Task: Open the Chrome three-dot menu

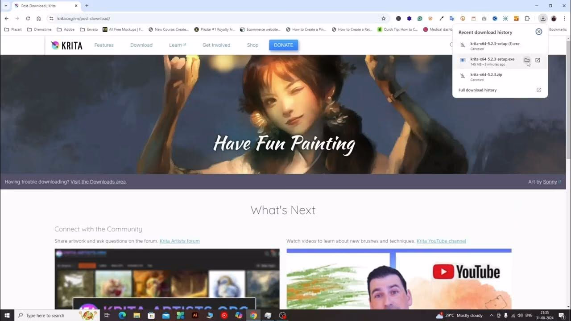Action: 564,18
